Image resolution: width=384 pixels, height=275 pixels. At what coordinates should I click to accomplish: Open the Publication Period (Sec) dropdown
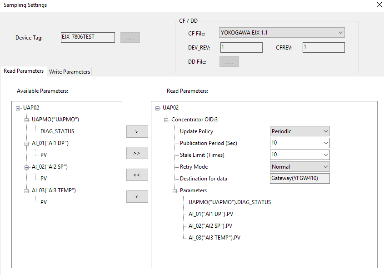pyautogui.click(x=326, y=143)
